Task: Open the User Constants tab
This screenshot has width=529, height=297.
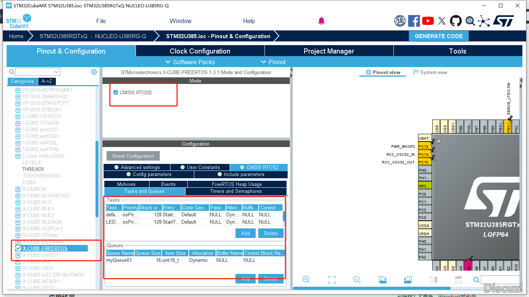Action: (200, 167)
